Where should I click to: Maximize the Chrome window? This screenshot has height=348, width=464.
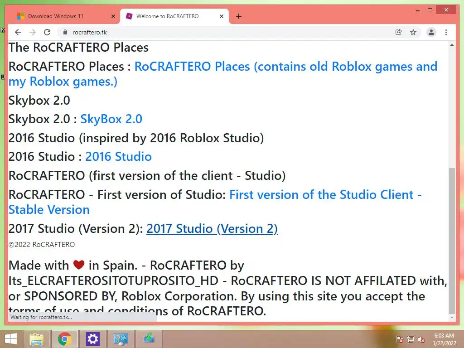(430, 10)
